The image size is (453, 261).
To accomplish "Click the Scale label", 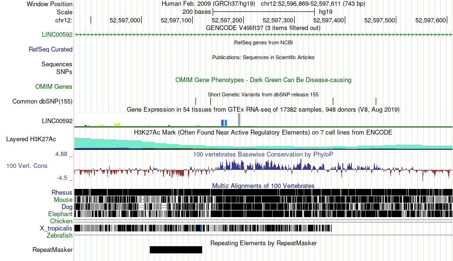I will tap(64, 12).
